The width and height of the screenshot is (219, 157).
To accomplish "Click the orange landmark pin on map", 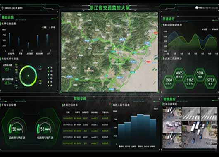I will click(x=89, y=69).
